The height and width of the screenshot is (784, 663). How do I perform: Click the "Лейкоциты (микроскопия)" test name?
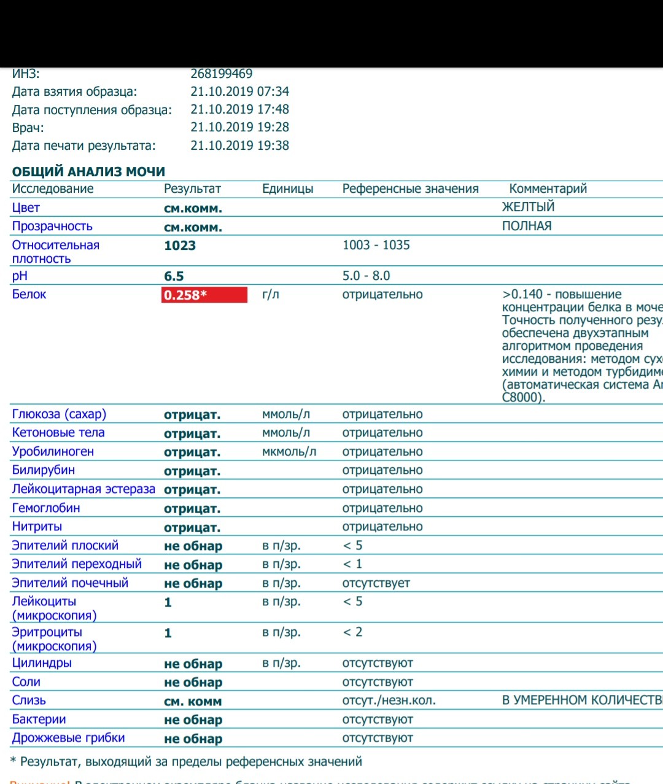(x=54, y=608)
